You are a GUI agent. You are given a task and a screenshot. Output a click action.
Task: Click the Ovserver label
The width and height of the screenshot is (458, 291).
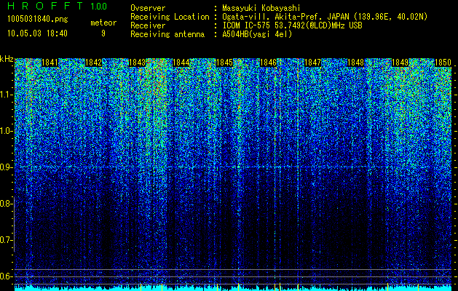pos(148,8)
